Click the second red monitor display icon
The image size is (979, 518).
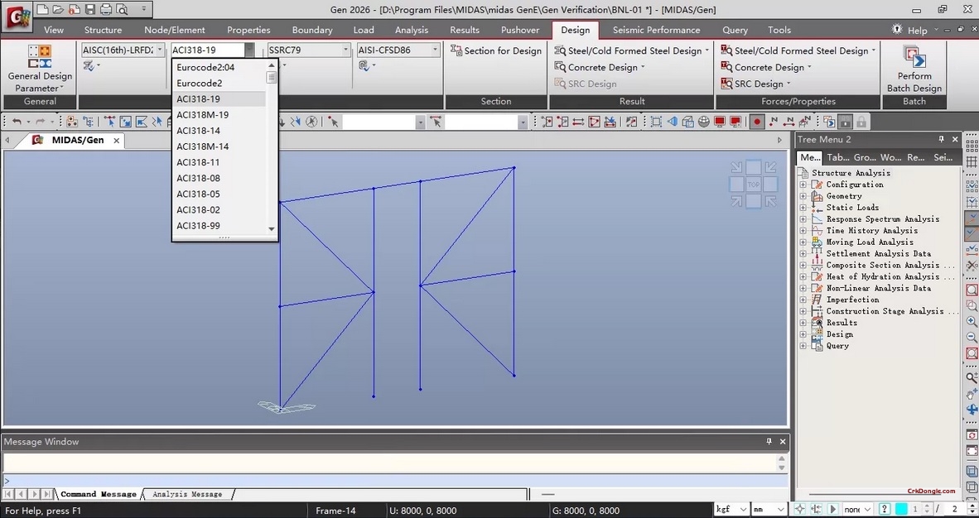tap(735, 122)
